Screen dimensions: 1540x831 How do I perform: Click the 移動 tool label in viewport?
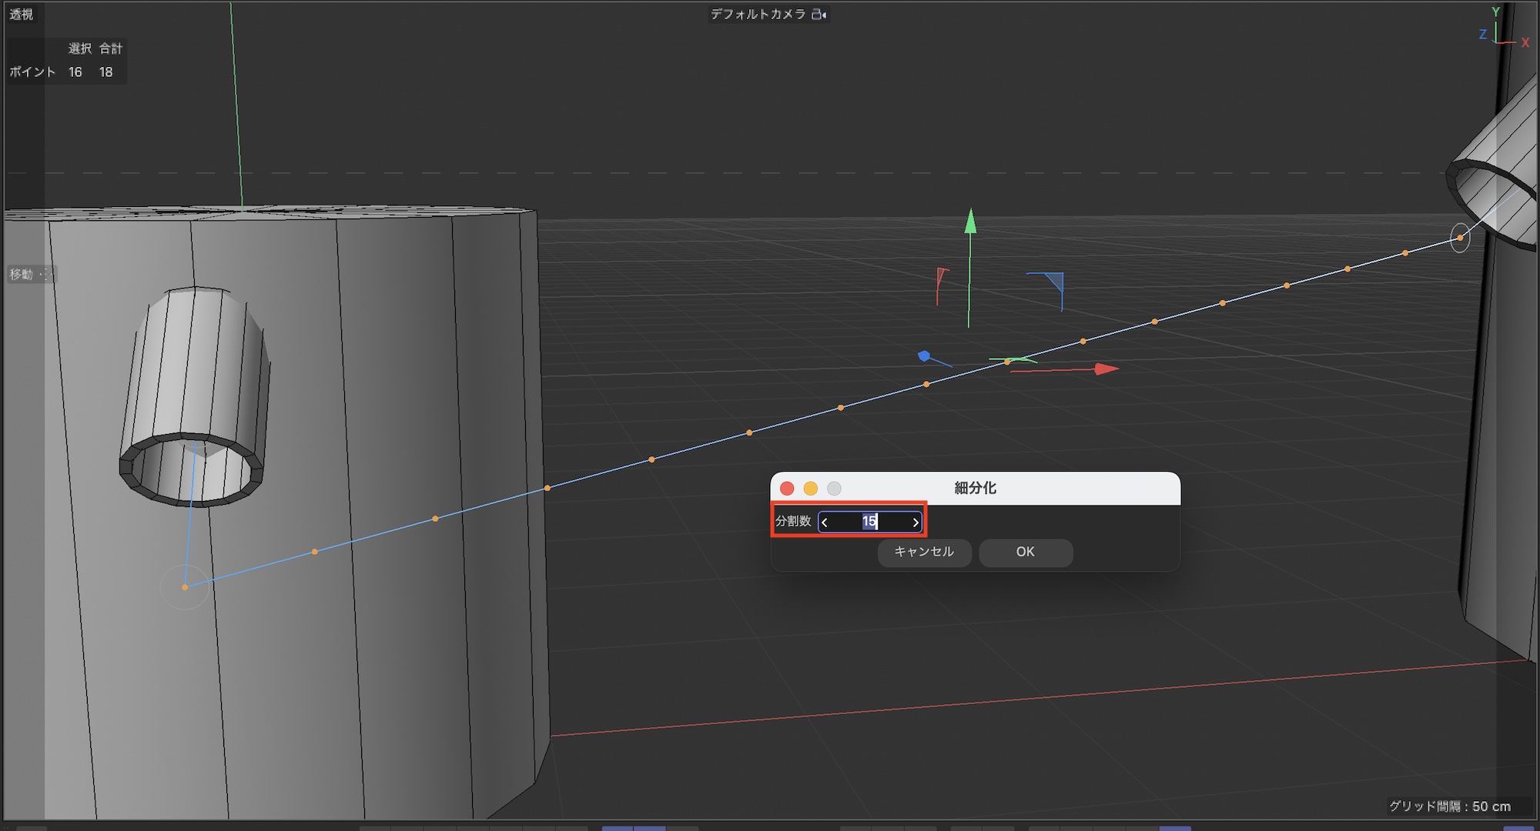coord(22,275)
